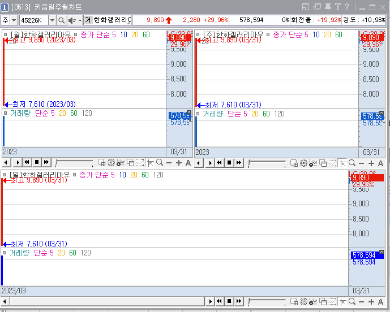Toggle the square box before [주]한화갤러리아우

pos(198,34)
